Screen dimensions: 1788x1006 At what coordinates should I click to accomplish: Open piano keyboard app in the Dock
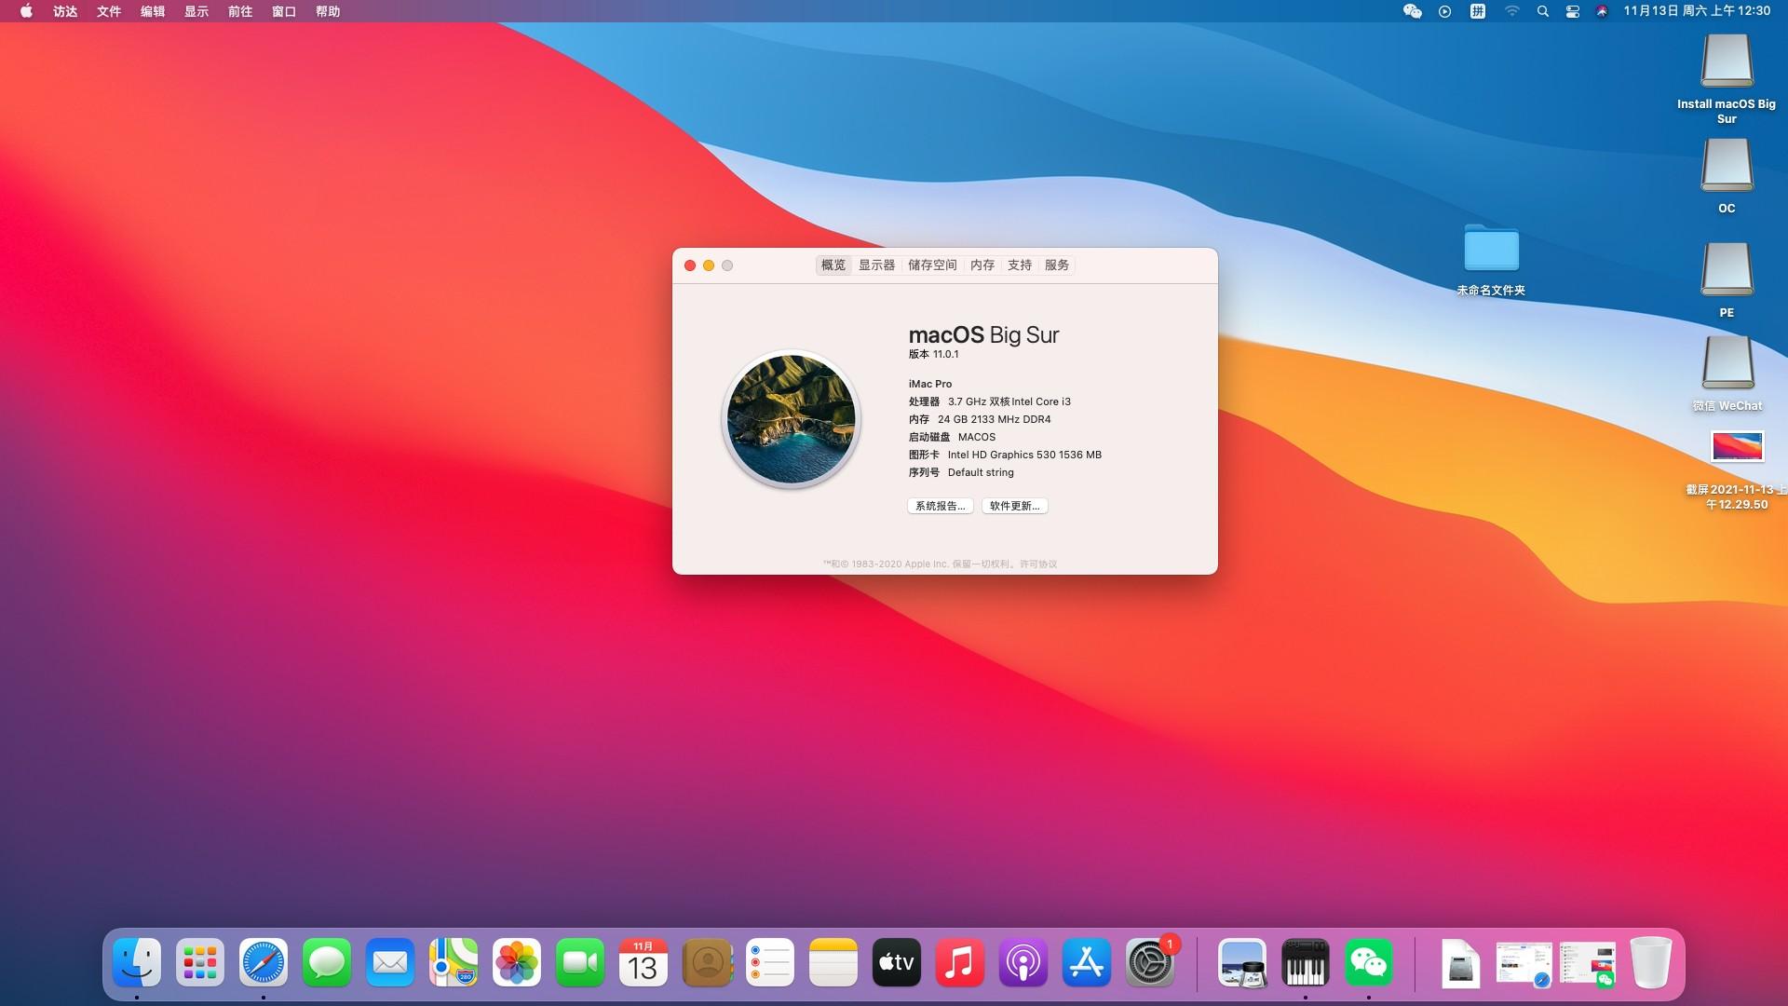[1306, 962]
